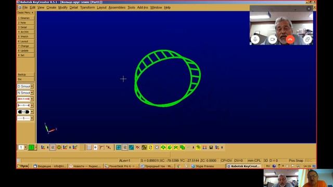Open the line width 15 dropdown
This screenshot has width=333, height=187.
[x=32, y=112]
